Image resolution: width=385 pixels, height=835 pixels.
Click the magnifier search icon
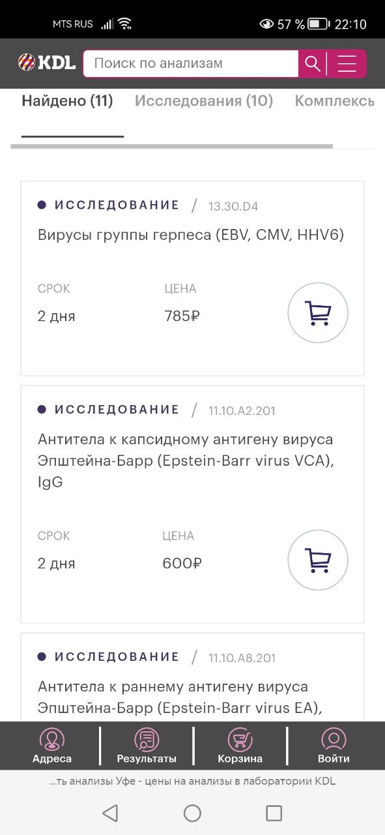point(313,63)
